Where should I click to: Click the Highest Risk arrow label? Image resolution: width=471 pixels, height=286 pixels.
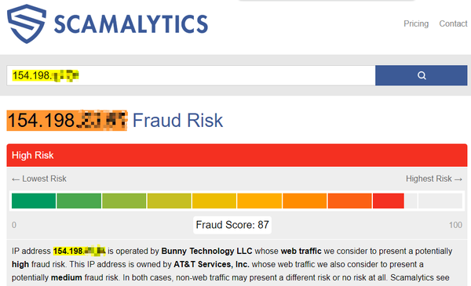434,179
